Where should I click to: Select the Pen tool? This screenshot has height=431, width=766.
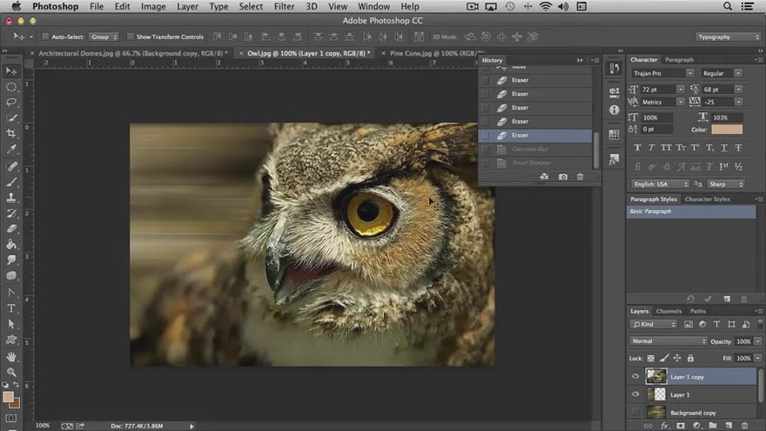pos(11,293)
